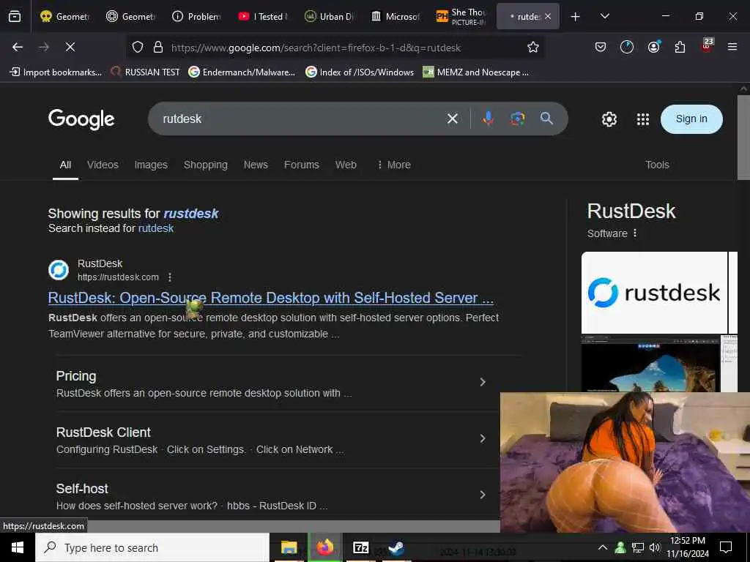Click Google Sign in button
The image size is (750, 562).
coord(691,119)
